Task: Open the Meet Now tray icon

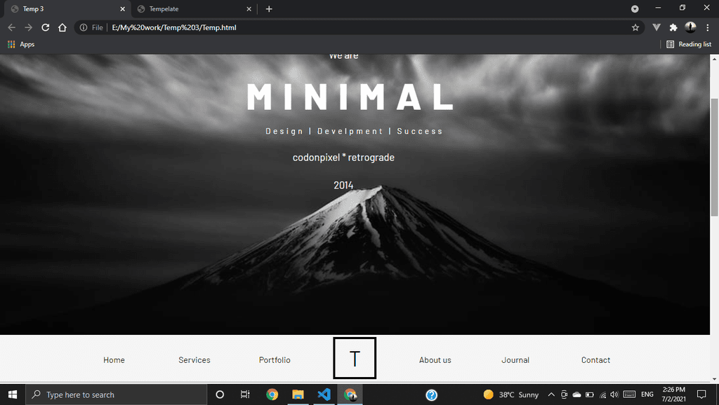Action: 564,394
